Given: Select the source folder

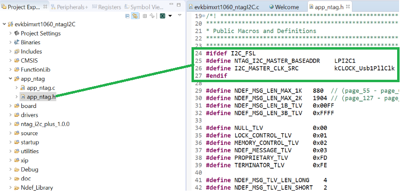Looking at the screenshot, I should 29,133.
